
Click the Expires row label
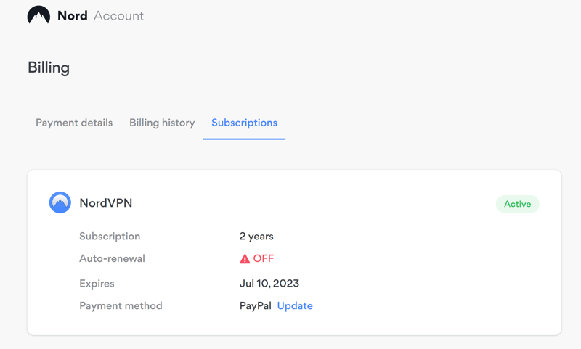(97, 284)
